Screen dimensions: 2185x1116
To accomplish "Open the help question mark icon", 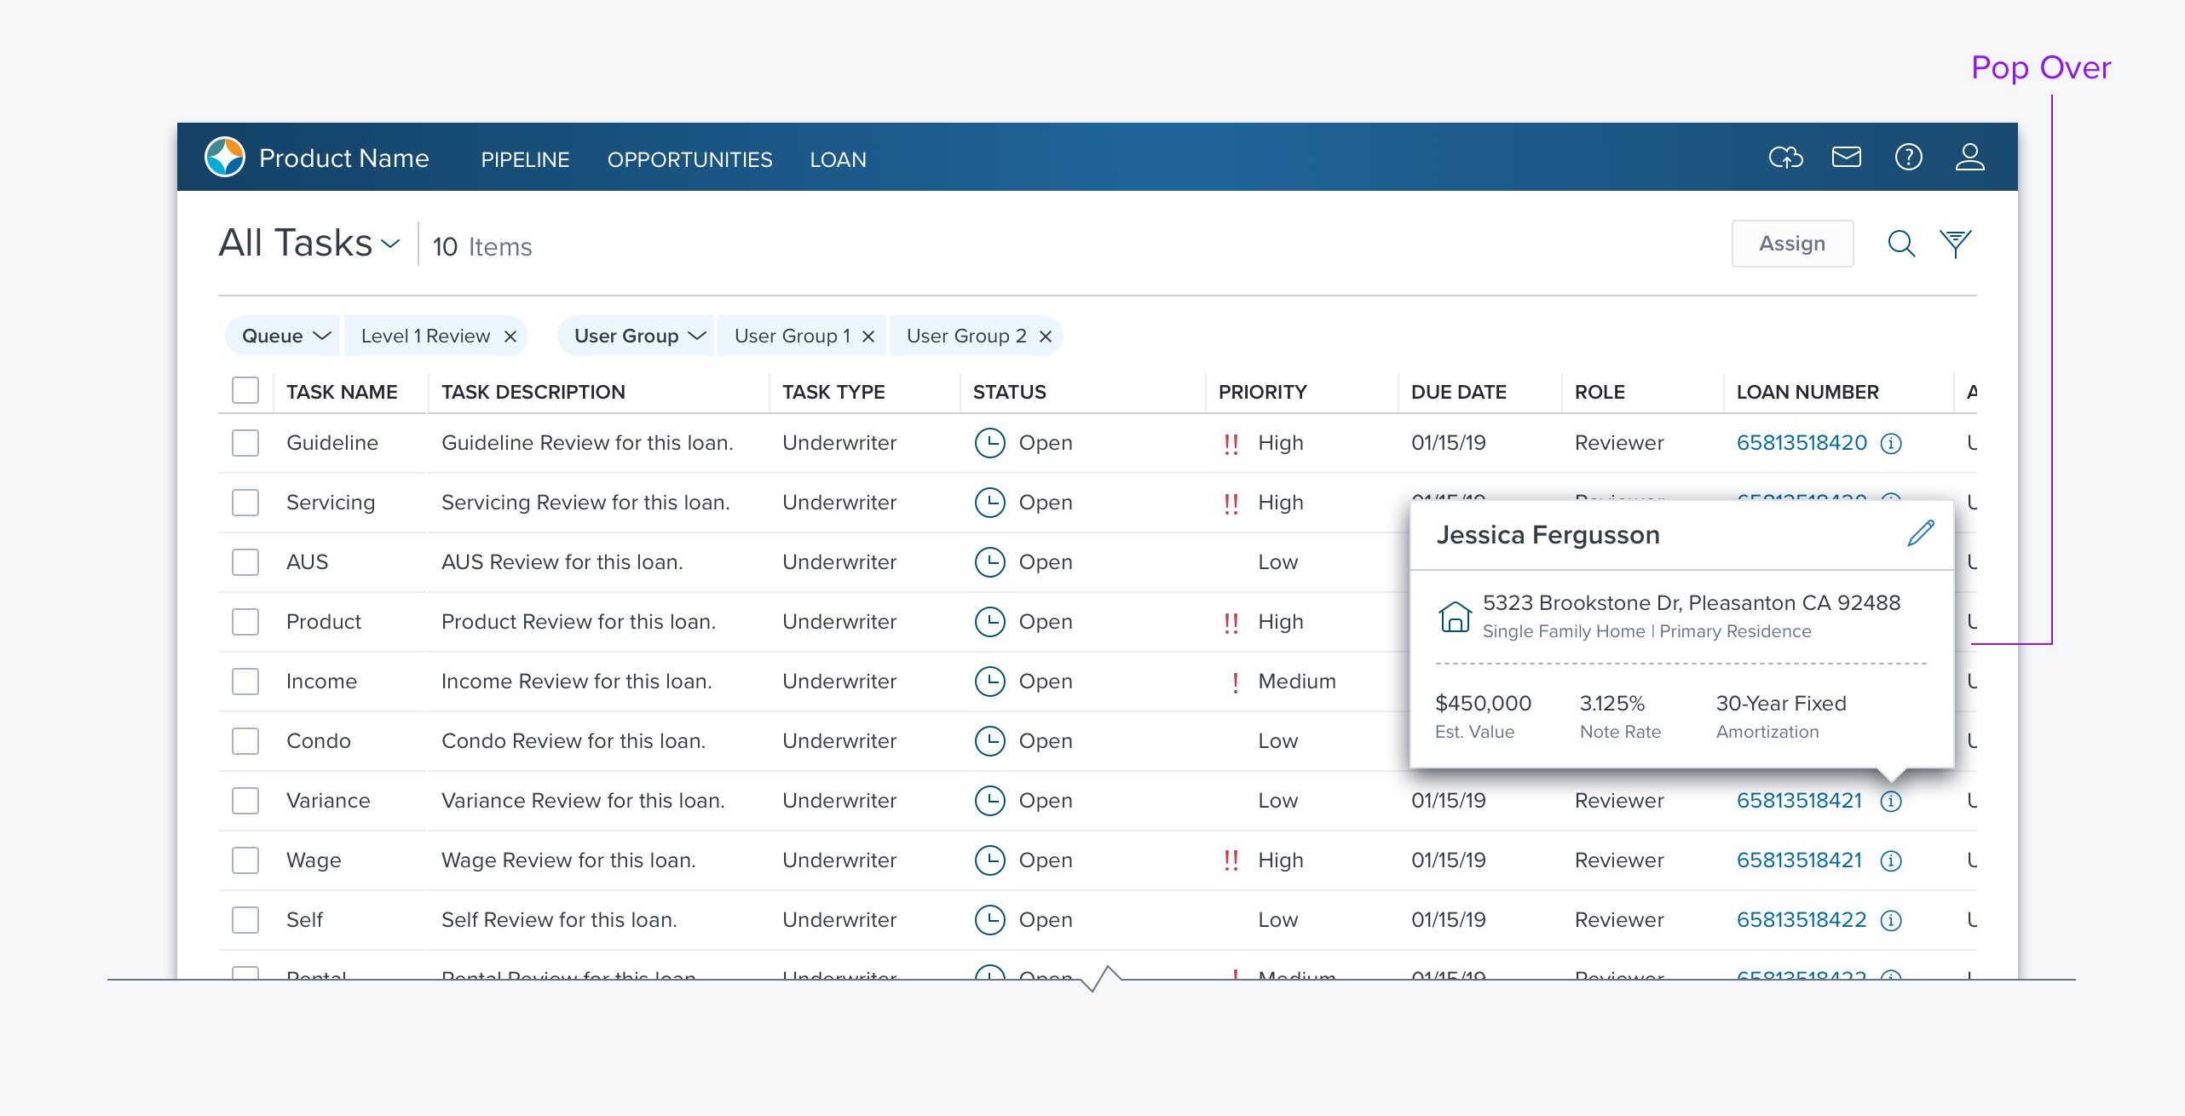I will point(1908,158).
